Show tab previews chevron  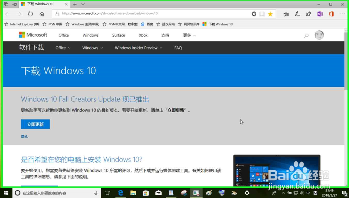click(x=83, y=4)
